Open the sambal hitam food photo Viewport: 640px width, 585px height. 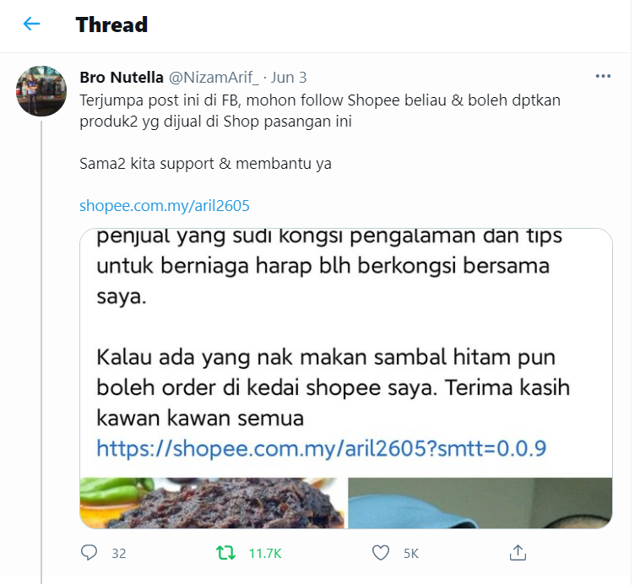[212, 503]
